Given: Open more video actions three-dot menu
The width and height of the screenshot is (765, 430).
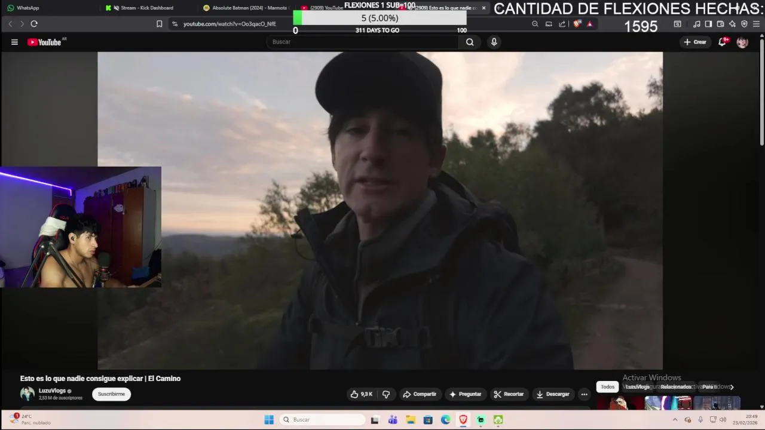Looking at the screenshot, I should pyautogui.click(x=584, y=394).
